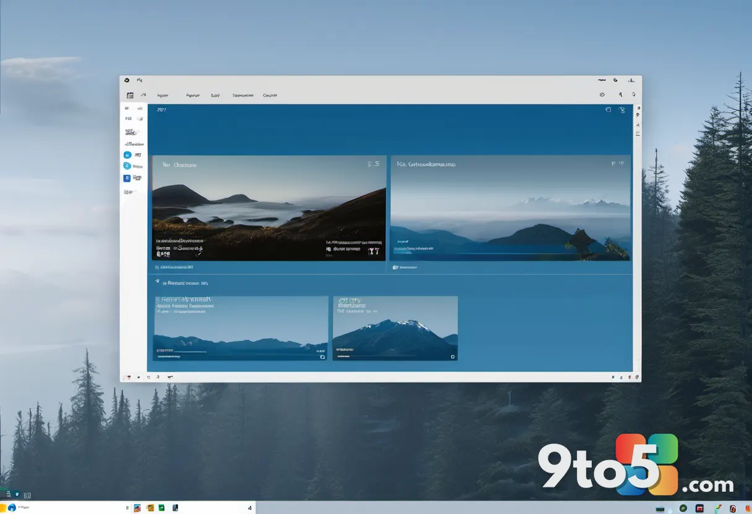752x514 pixels.
Task: Click the square icon atop the blue panel
Action: coord(608,109)
